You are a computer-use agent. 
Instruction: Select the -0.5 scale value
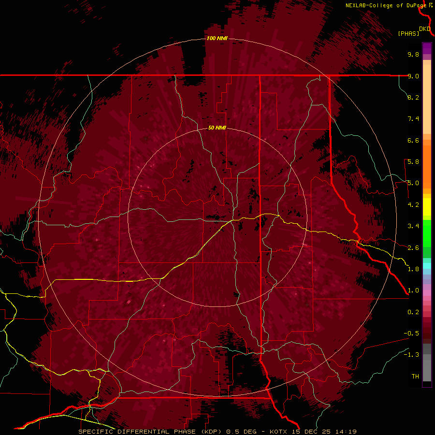point(411,333)
